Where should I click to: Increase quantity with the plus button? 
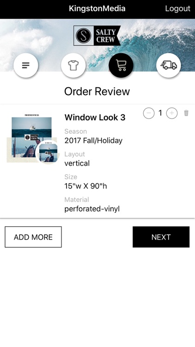tap(172, 113)
